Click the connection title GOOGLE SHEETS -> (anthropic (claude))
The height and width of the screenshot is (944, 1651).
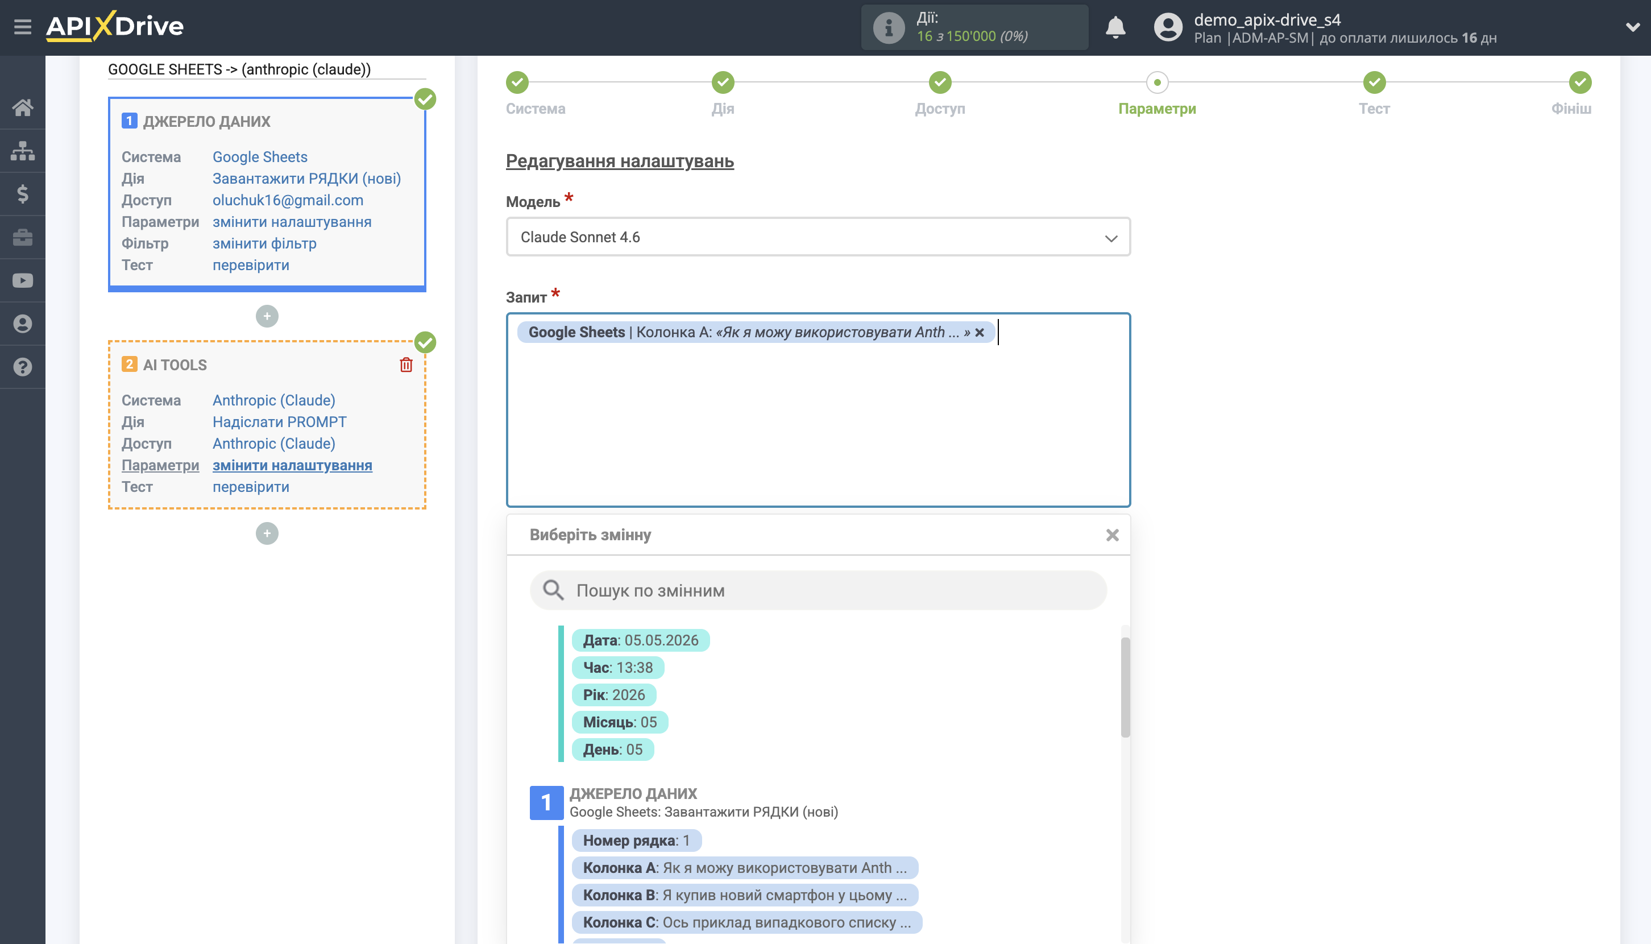pyautogui.click(x=239, y=69)
